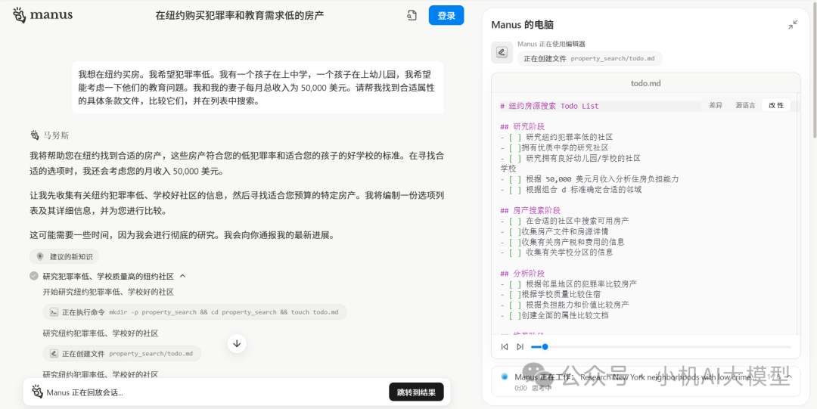Image resolution: width=817 pixels, height=409 pixels.
Task: Collapse the Manus computer panel with the shrink icon
Action: point(793,24)
